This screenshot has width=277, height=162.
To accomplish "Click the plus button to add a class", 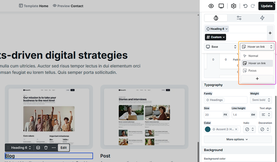I will coord(270,33).
